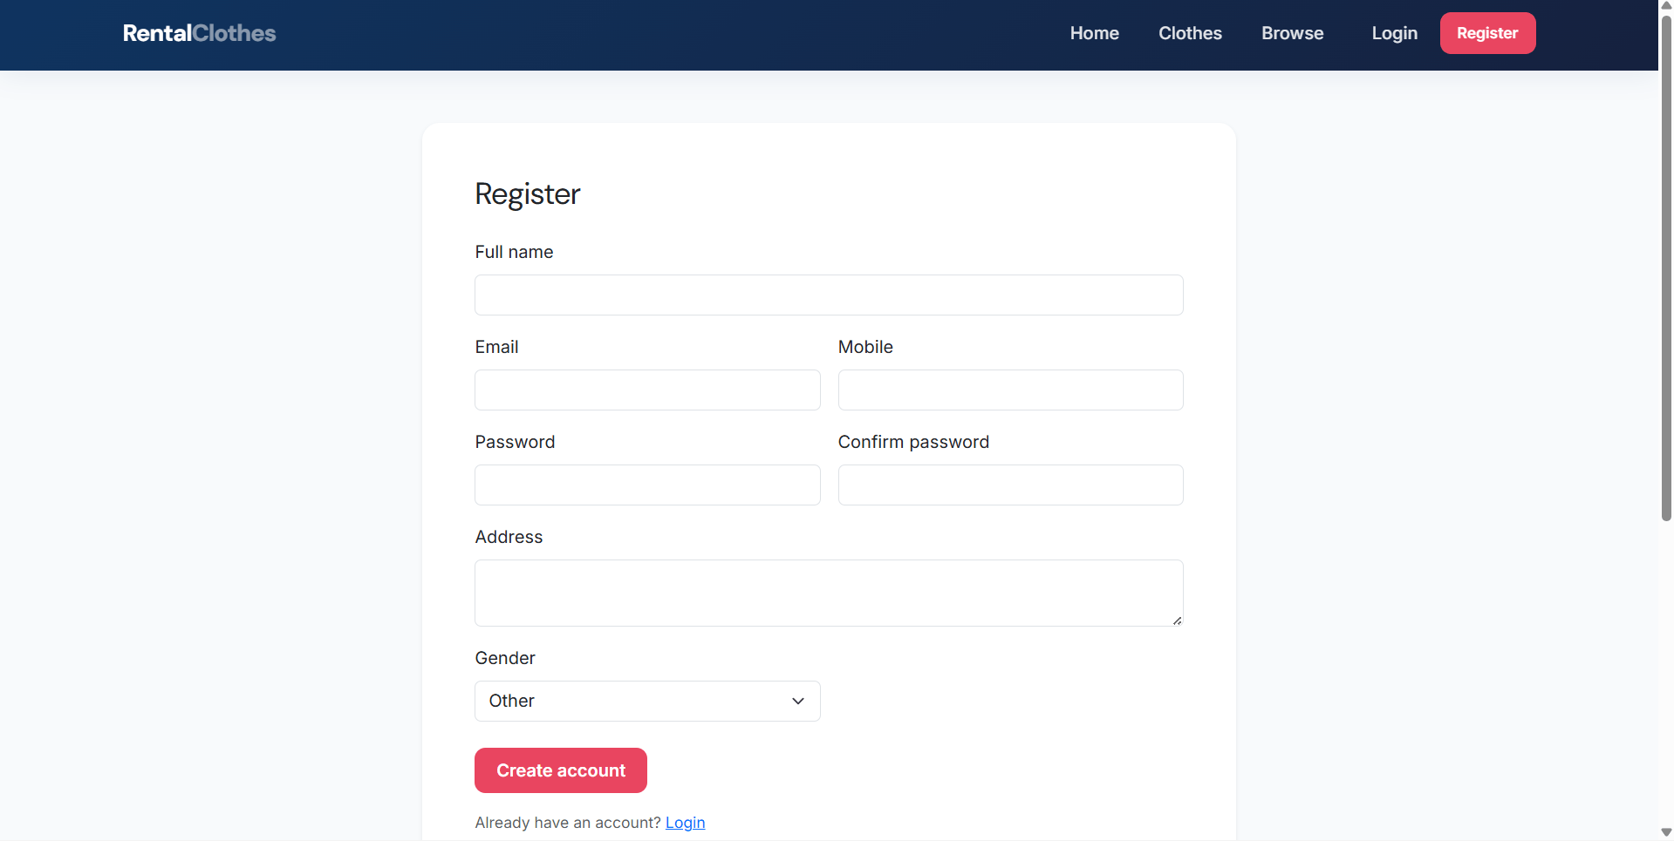1674x841 pixels.
Task: Click the scrollbar down arrow
Action: click(x=1666, y=833)
